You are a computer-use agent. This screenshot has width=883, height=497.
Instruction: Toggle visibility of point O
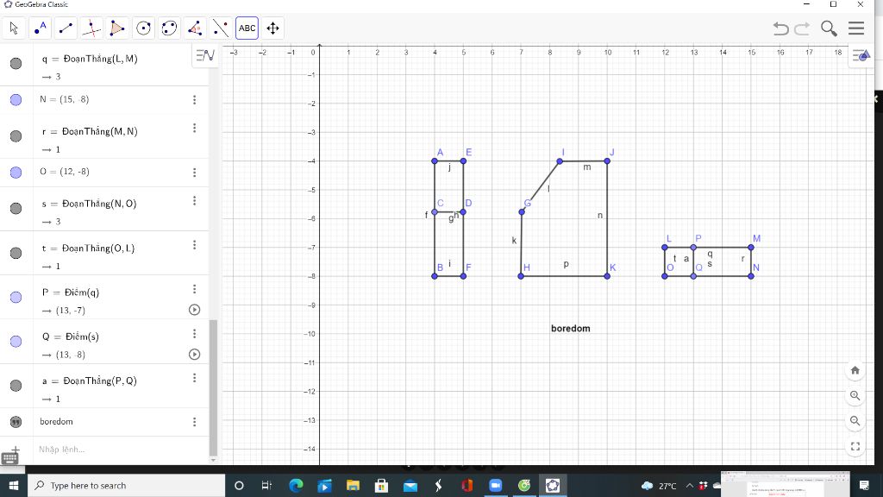pos(16,173)
